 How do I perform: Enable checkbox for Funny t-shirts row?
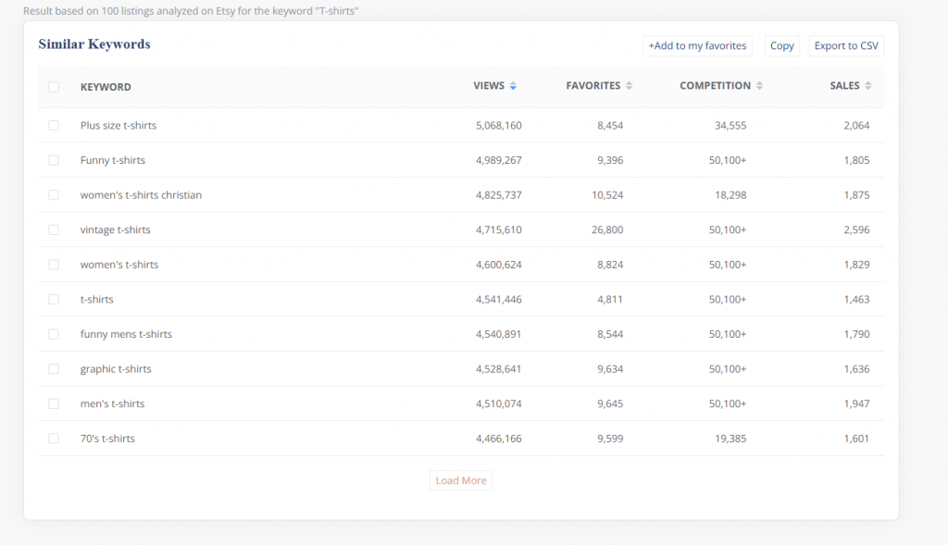[54, 160]
